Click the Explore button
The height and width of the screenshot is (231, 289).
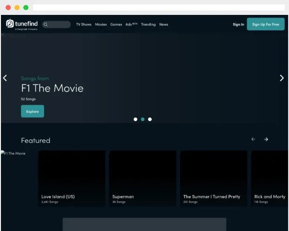[x=33, y=111]
